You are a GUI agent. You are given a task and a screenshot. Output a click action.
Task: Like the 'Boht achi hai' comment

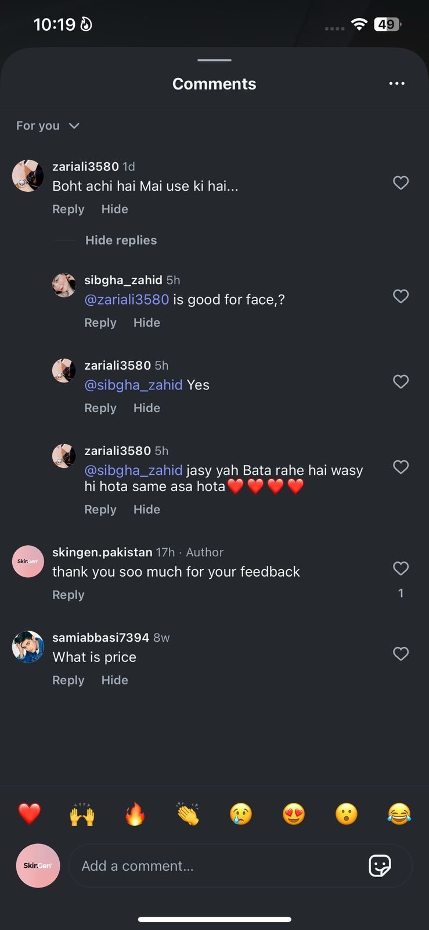(x=401, y=183)
